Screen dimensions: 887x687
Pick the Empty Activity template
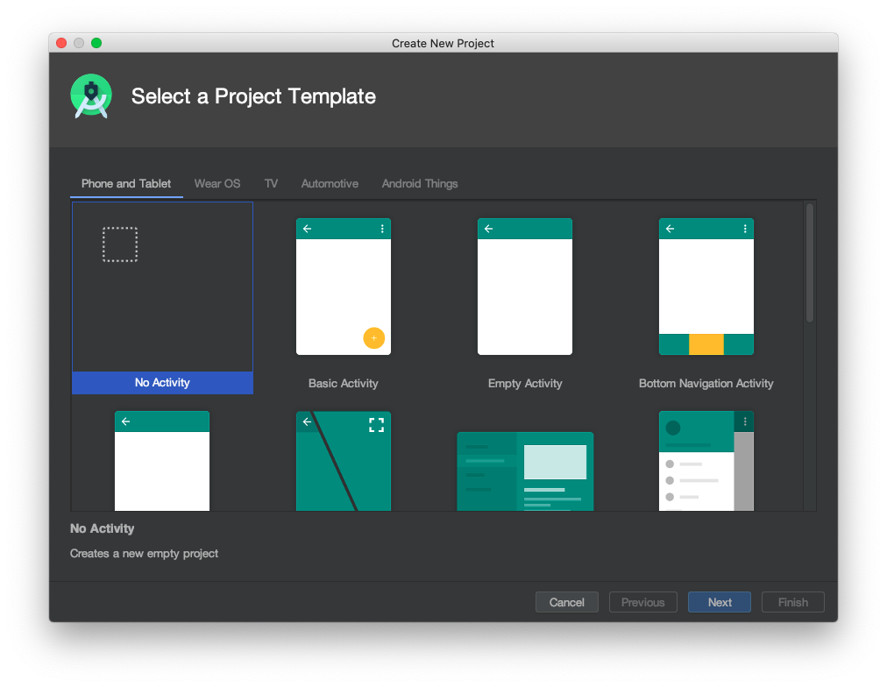525,287
